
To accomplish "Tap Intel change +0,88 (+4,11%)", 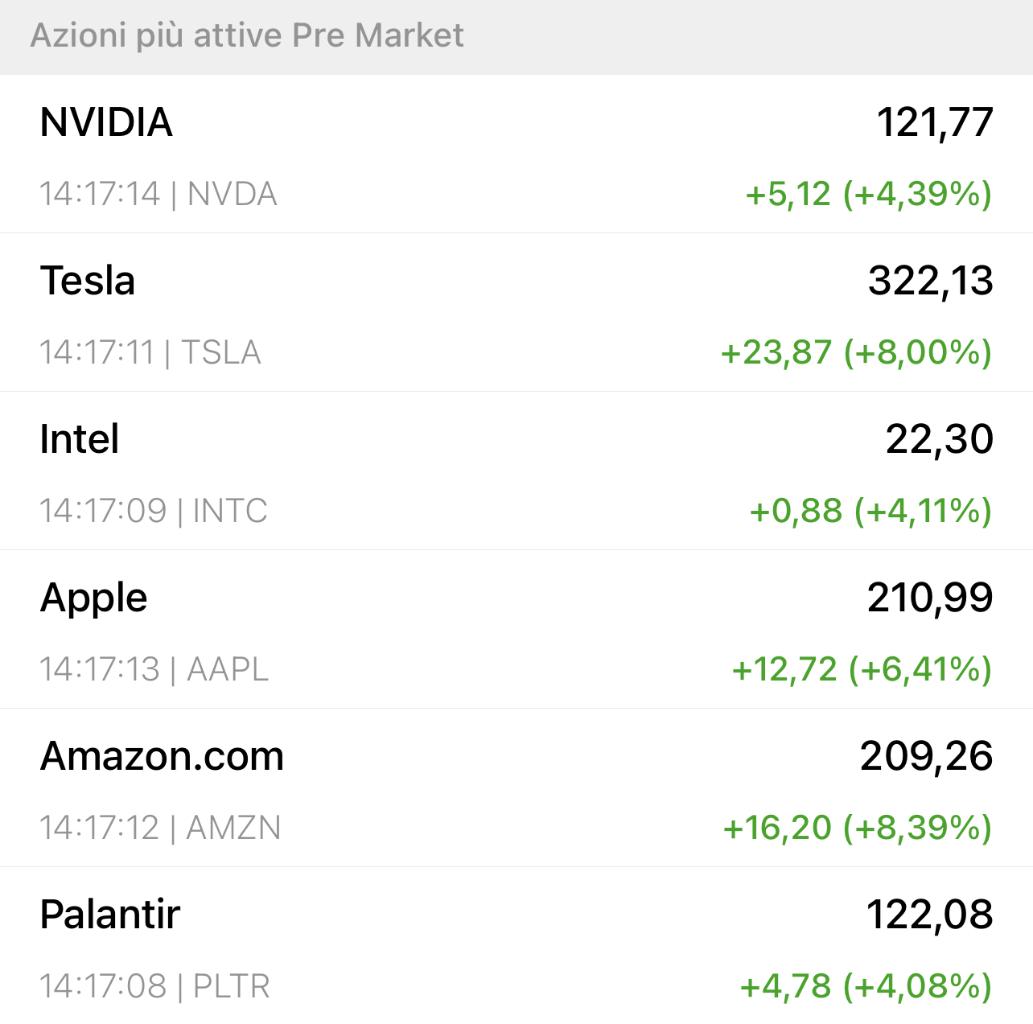I will (871, 511).
